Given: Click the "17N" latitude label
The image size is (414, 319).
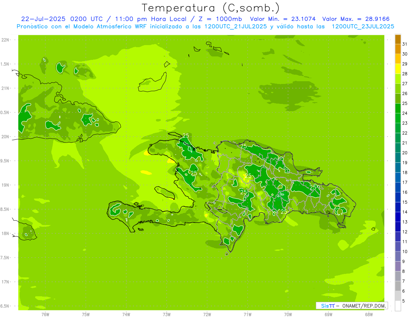Looking at the screenshot, I should point(6,282).
